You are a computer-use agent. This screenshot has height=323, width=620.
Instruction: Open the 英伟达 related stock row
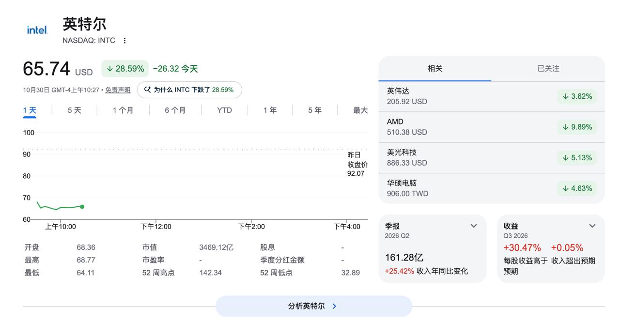[x=492, y=96]
